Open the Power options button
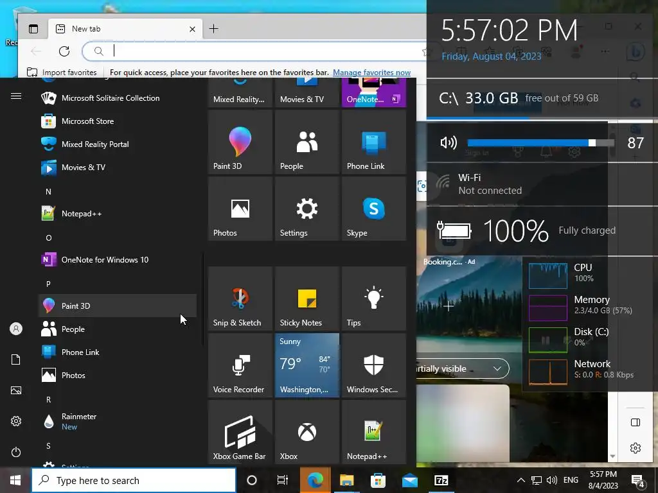658x493 pixels. [x=16, y=452]
